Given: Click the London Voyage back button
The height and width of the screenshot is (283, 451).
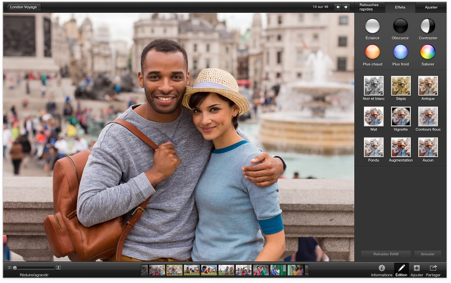Looking at the screenshot, I should point(22,7).
